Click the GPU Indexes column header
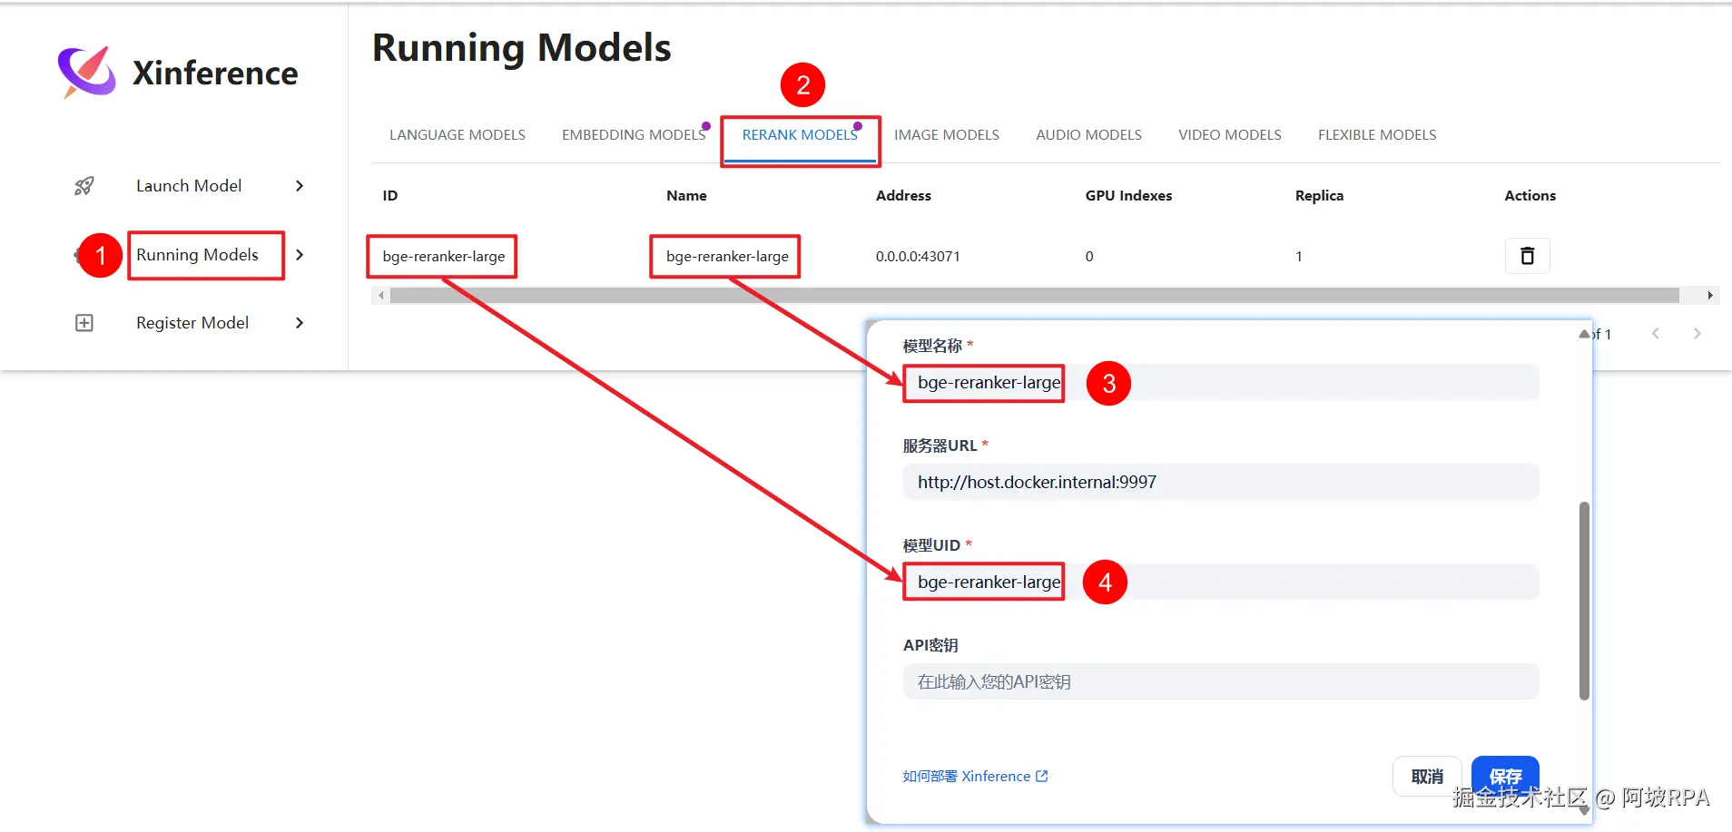Screen dimensions: 1732x832 click(x=1128, y=196)
